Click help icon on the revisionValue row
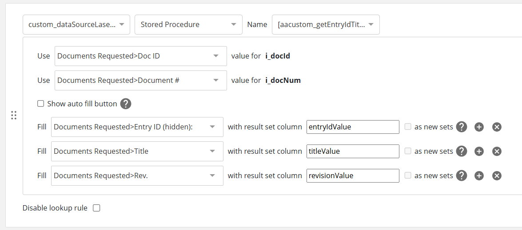The image size is (522, 230). point(462,175)
